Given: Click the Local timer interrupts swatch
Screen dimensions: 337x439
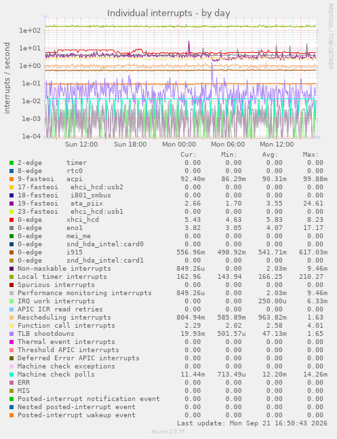Looking at the screenshot, I should point(12,277).
